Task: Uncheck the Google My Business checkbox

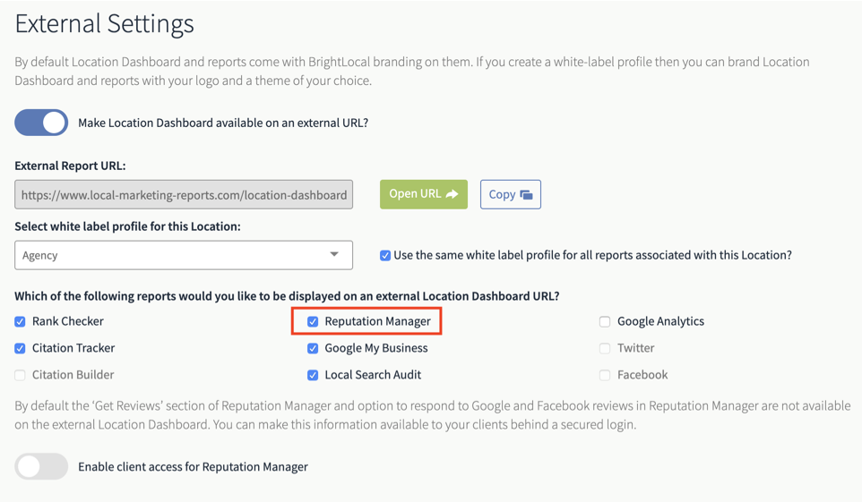Action: [x=312, y=348]
